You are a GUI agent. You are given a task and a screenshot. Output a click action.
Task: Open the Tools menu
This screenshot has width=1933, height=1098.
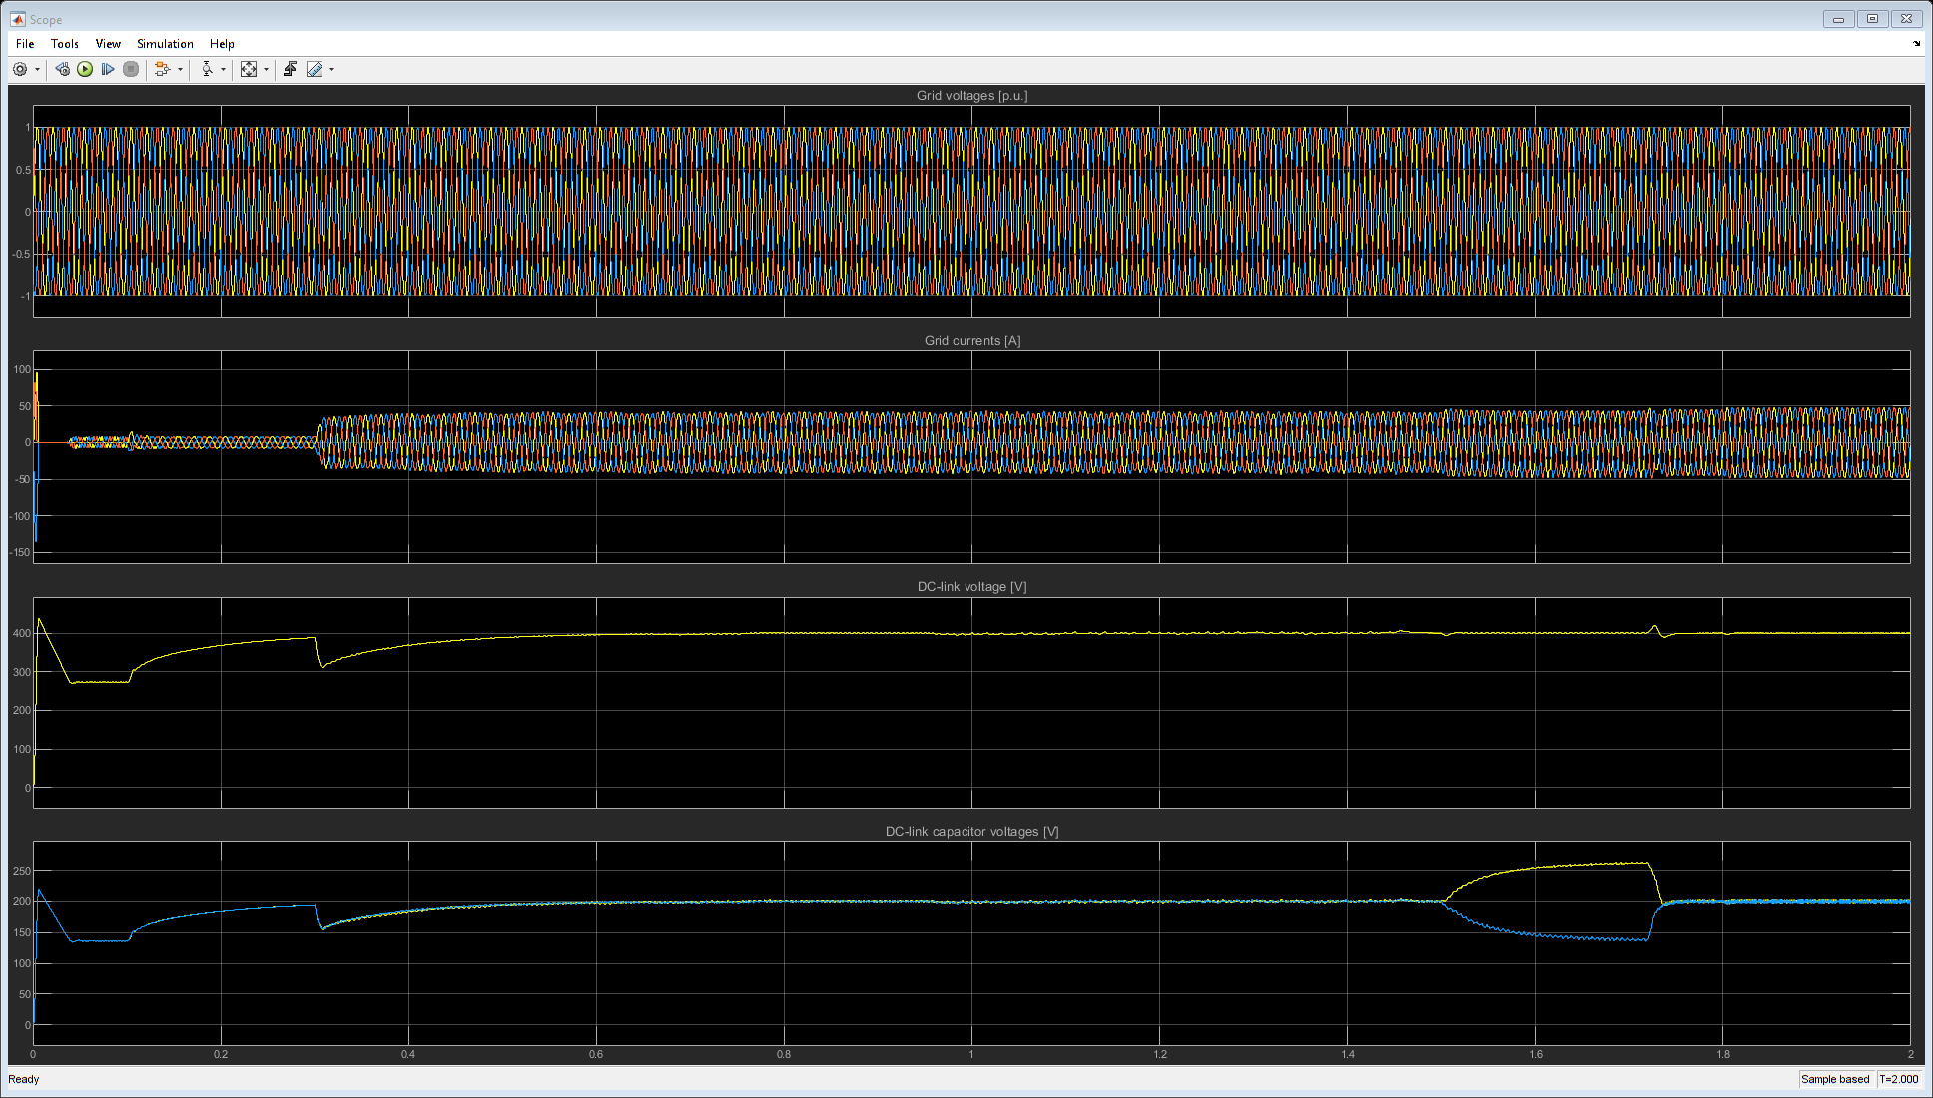pos(65,44)
